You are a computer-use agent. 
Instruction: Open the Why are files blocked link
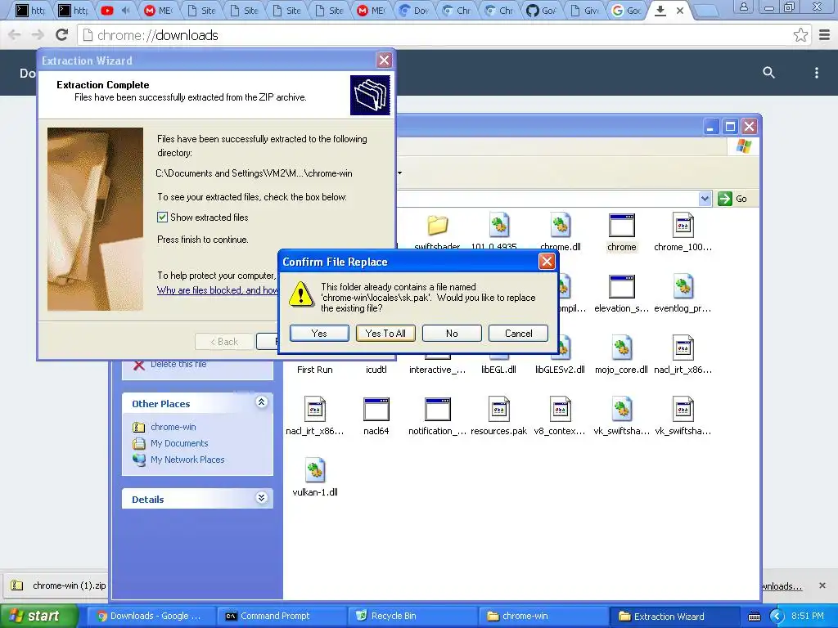tap(217, 290)
